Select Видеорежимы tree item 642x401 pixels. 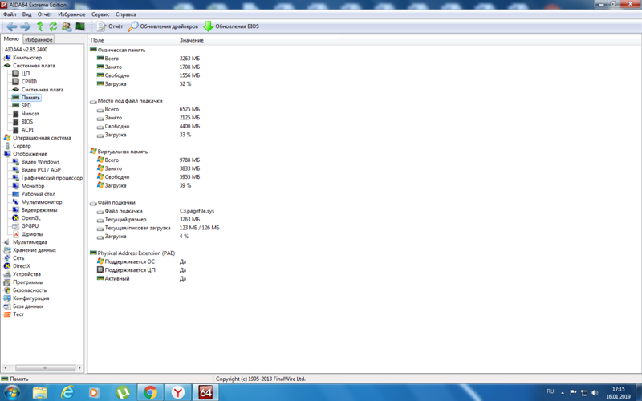click(x=39, y=210)
